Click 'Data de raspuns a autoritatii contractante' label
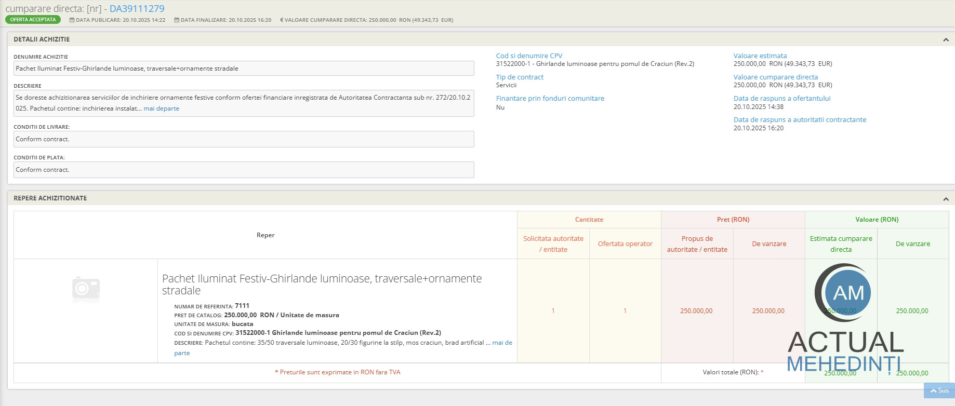 pyautogui.click(x=800, y=119)
